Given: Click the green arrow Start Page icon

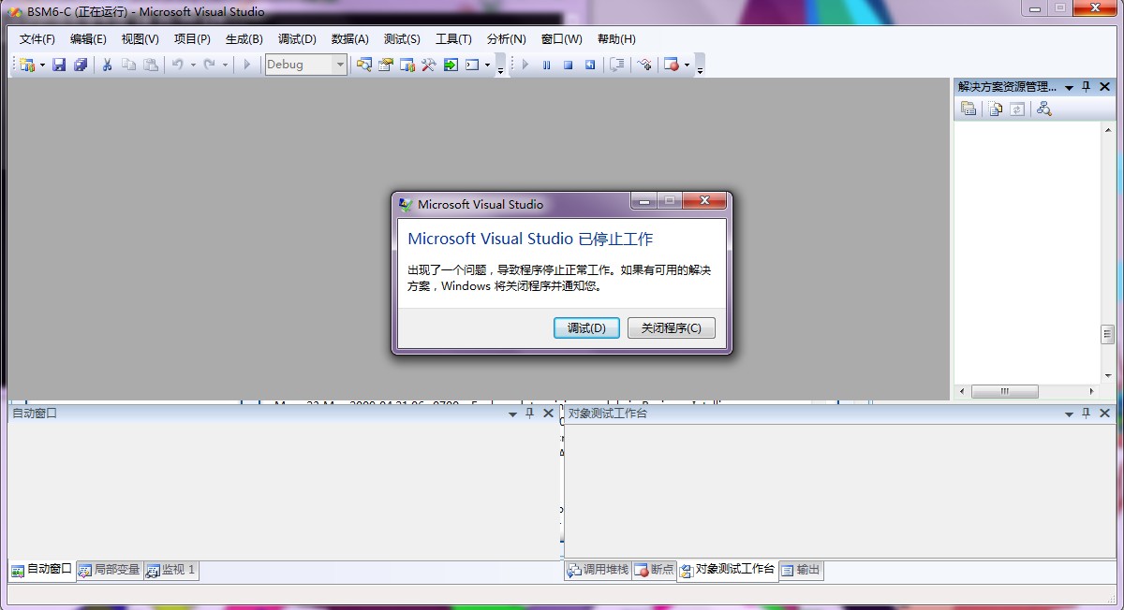Looking at the screenshot, I should point(451,65).
